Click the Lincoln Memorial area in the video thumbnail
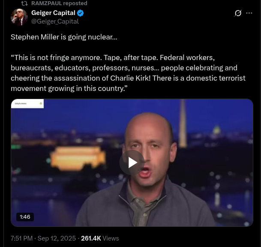 [78, 158]
